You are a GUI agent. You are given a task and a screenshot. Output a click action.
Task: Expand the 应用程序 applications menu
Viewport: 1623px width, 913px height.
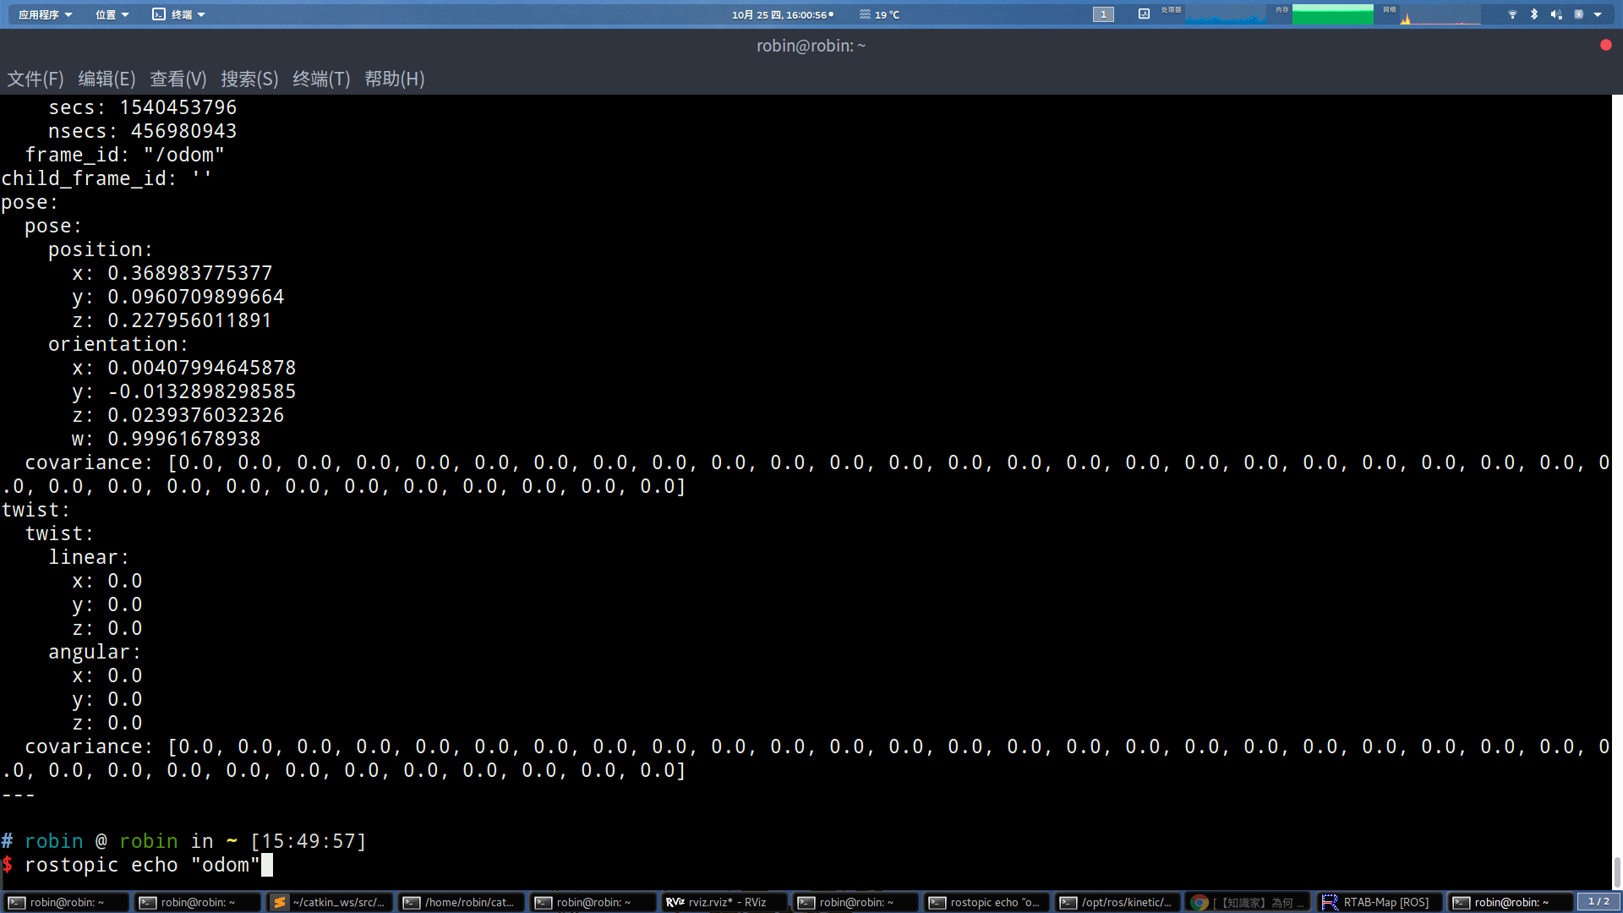tap(45, 14)
